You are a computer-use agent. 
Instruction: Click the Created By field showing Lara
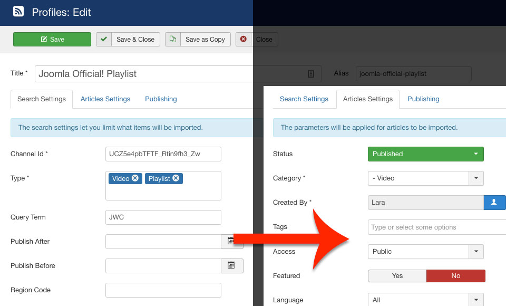426,203
